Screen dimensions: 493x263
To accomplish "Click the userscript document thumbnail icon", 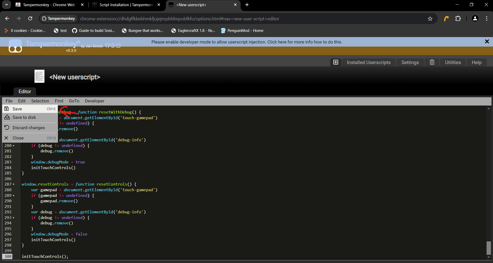I will click(x=39, y=76).
